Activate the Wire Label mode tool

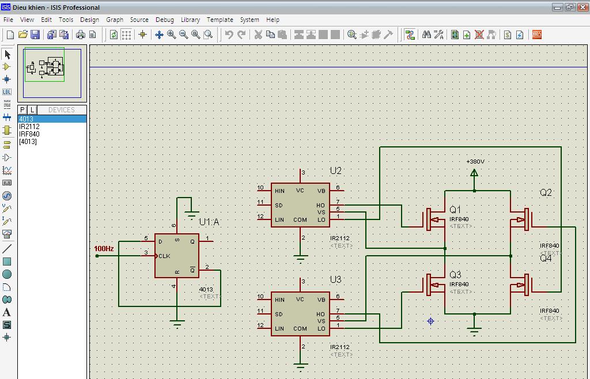[7, 92]
